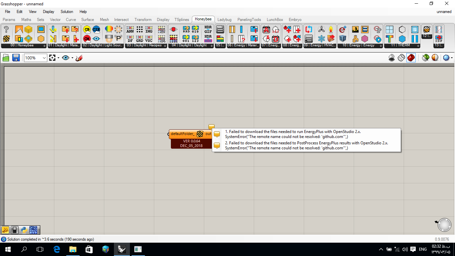Click the Honeybee bee icon in ribbon panel 00

pos(6,39)
